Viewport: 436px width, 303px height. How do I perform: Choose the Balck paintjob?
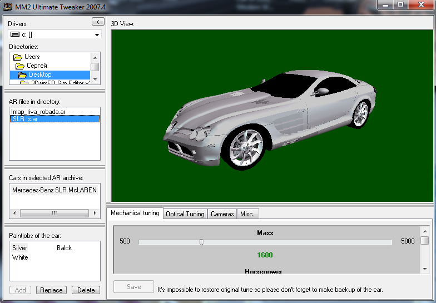coord(65,248)
